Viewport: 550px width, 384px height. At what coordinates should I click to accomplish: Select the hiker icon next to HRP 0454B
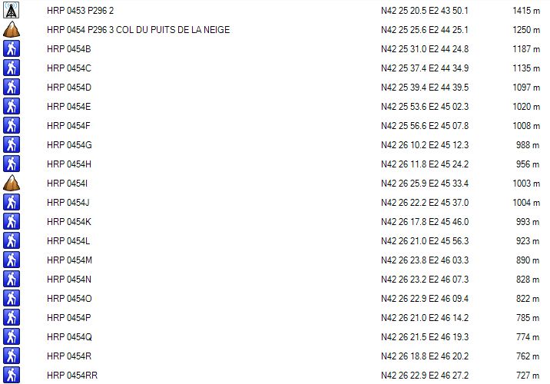[x=12, y=48]
